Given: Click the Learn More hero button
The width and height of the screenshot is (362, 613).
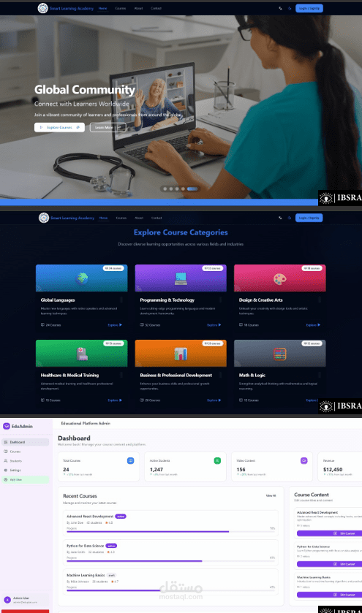Looking at the screenshot, I should [108, 127].
